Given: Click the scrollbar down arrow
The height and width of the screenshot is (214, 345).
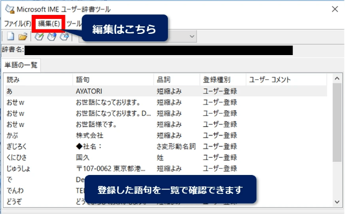Looking at the screenshot, I should coord(337,202).
